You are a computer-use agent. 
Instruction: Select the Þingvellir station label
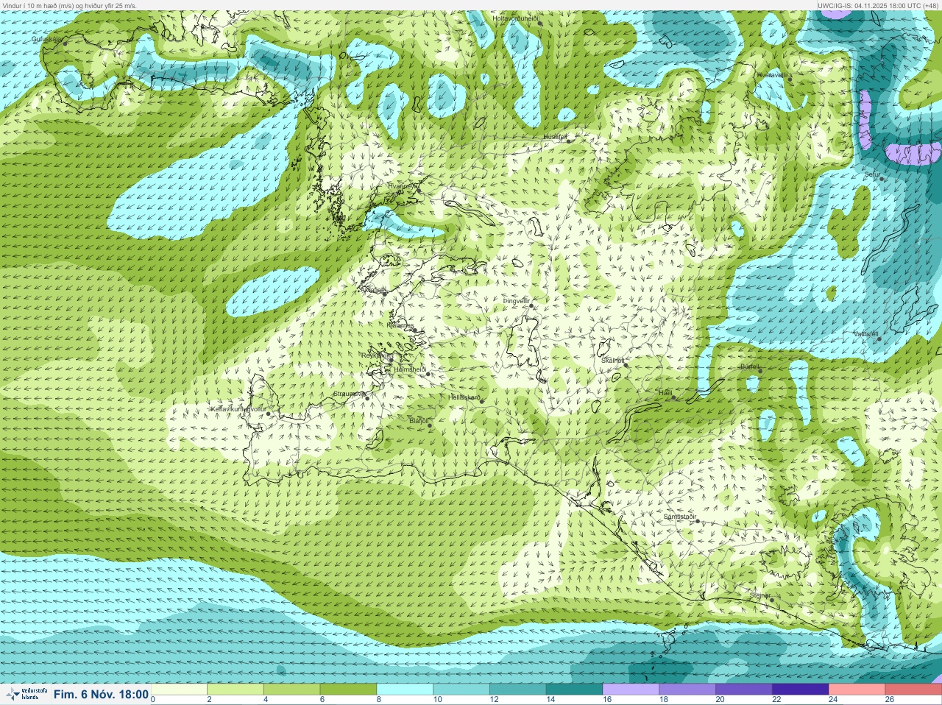pos(516,301)
